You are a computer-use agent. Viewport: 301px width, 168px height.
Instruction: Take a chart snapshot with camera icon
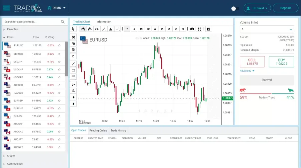(x=192, y=29)
